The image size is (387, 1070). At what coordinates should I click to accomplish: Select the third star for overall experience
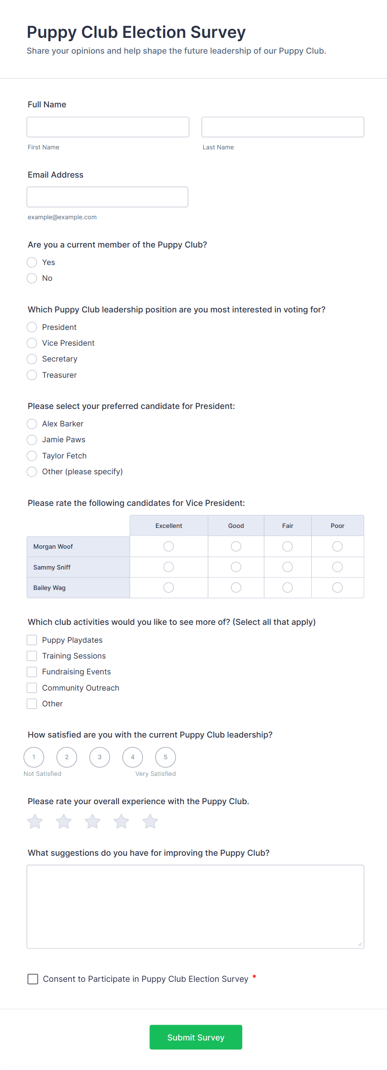tap(92, 822)
